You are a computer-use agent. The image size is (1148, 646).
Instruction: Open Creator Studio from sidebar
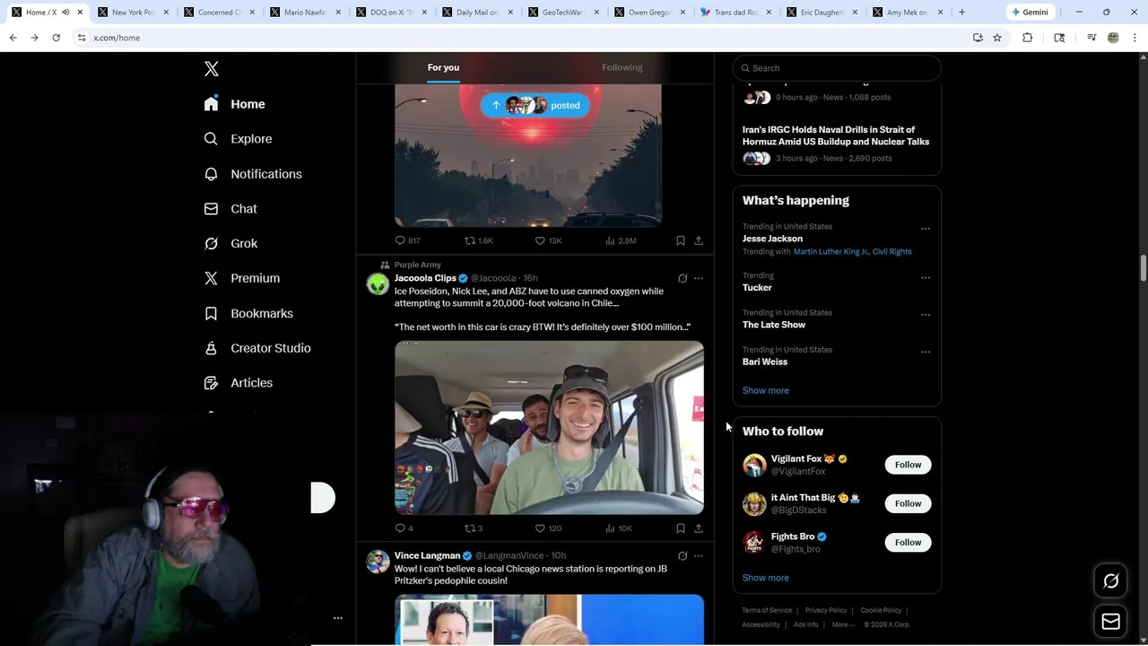pyautogui.click(x=257, y=348)
